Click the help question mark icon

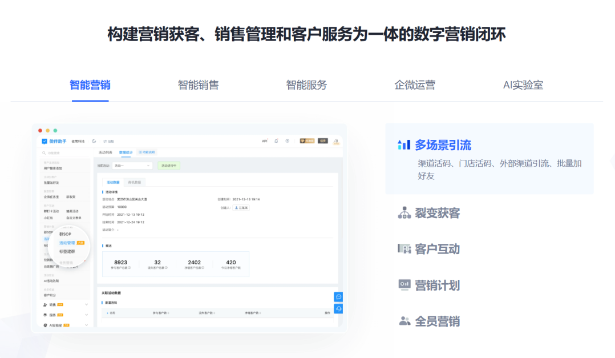[x=288, y=141]
